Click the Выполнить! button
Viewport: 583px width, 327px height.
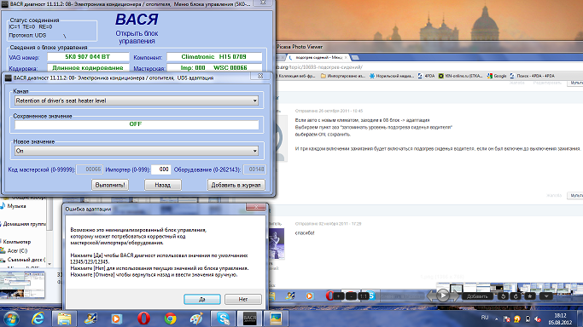pyautogui.click(x=110, y=185)
